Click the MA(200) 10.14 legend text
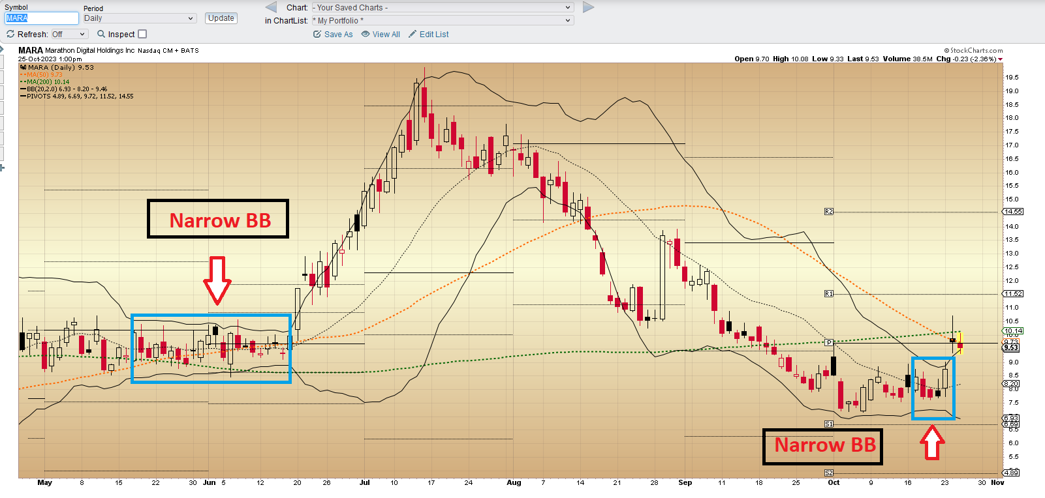Screen dimensions: 1045x498 48,82
